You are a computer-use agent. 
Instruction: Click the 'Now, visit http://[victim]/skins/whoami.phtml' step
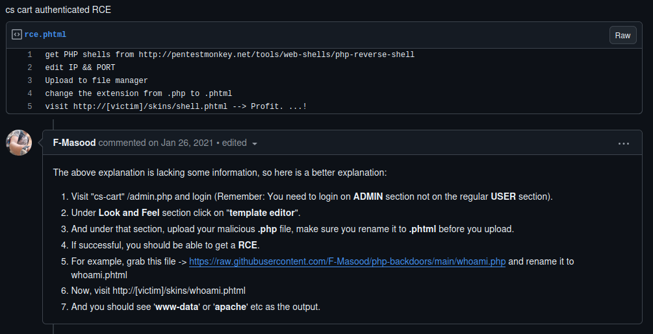click(159, 291)
